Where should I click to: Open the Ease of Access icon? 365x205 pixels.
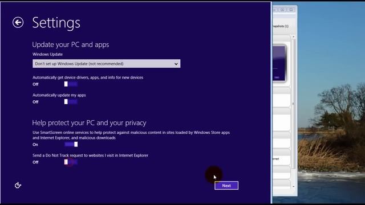pyautogui.click(x=18, y=185)
